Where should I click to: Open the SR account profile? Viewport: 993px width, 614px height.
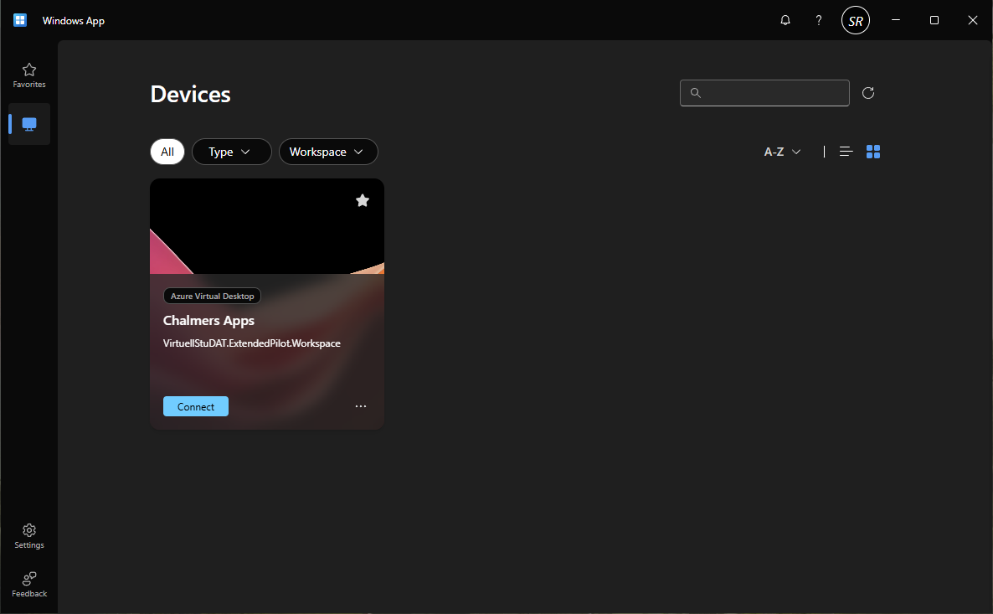coord(856,20)
